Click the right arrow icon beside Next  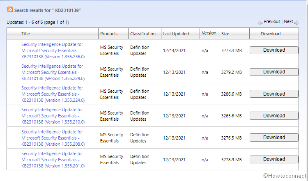[297, 23]
